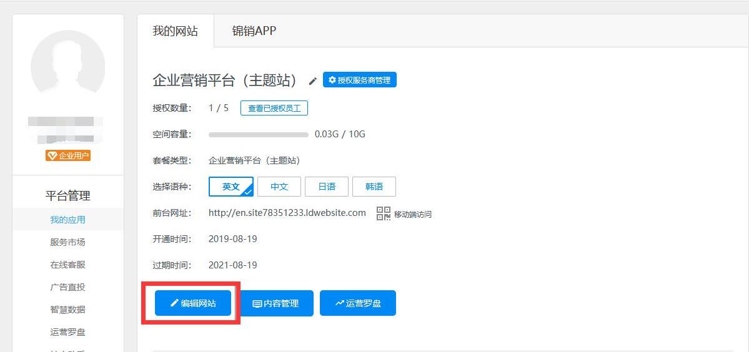Click the orange 企业用户 badge
Viewport: 749px width, 352px height.
coord(68,155)
